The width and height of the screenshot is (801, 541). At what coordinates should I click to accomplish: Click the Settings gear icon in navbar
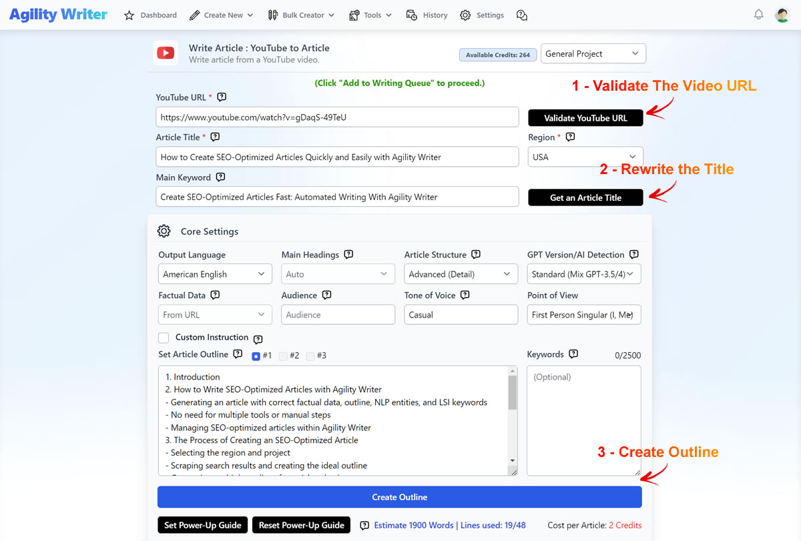tap(465, 15)
